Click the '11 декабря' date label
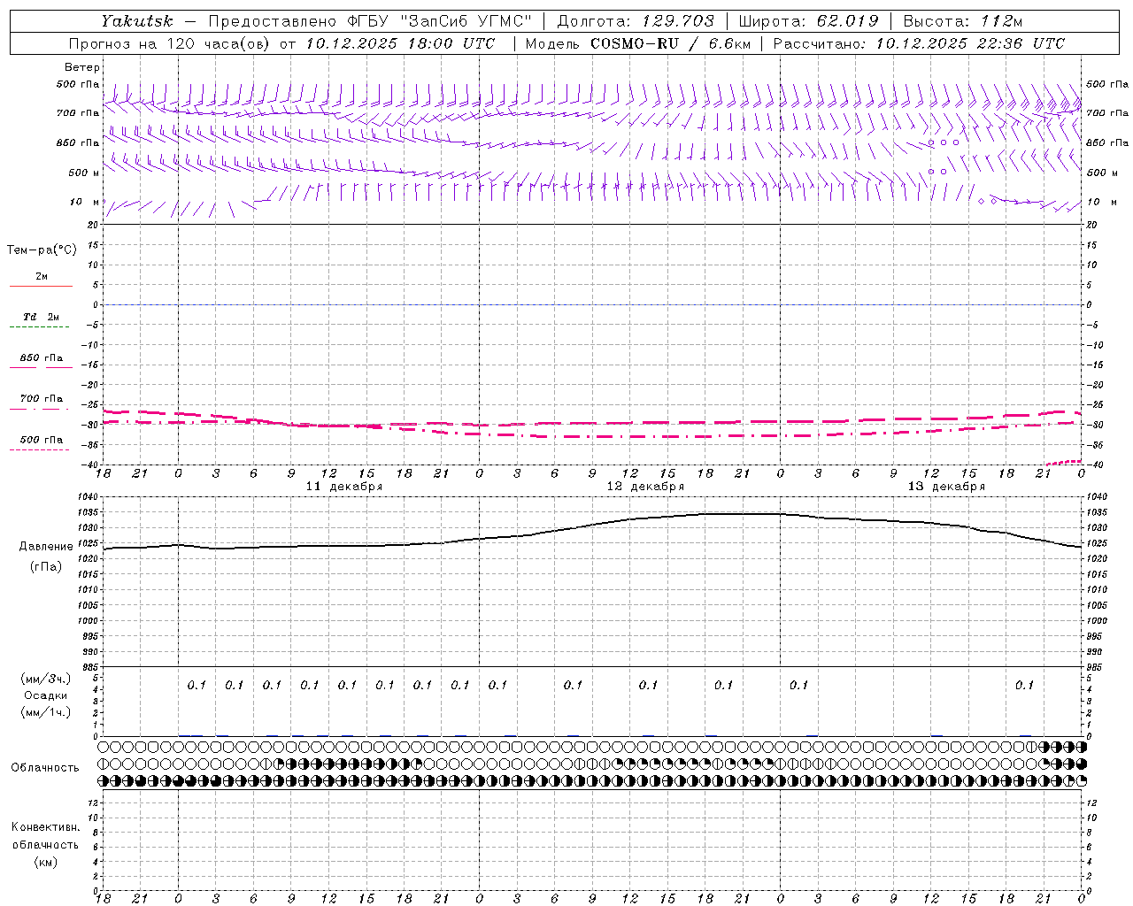1133x906 pixels. [344, 487]
